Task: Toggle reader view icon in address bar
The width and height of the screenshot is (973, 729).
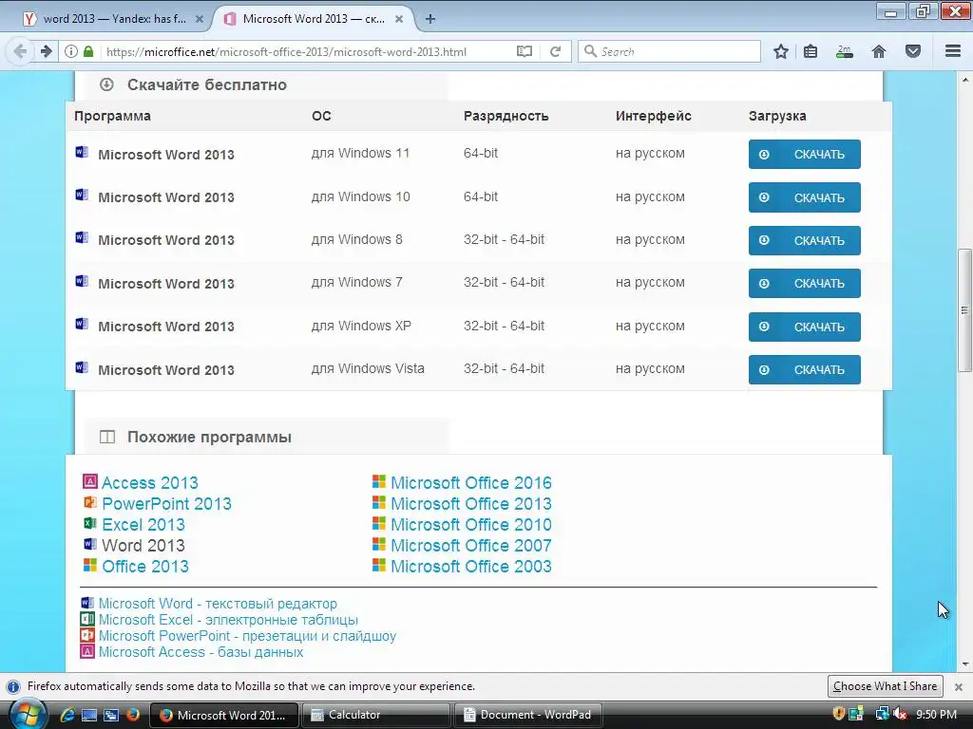Action: coord(525,51)
